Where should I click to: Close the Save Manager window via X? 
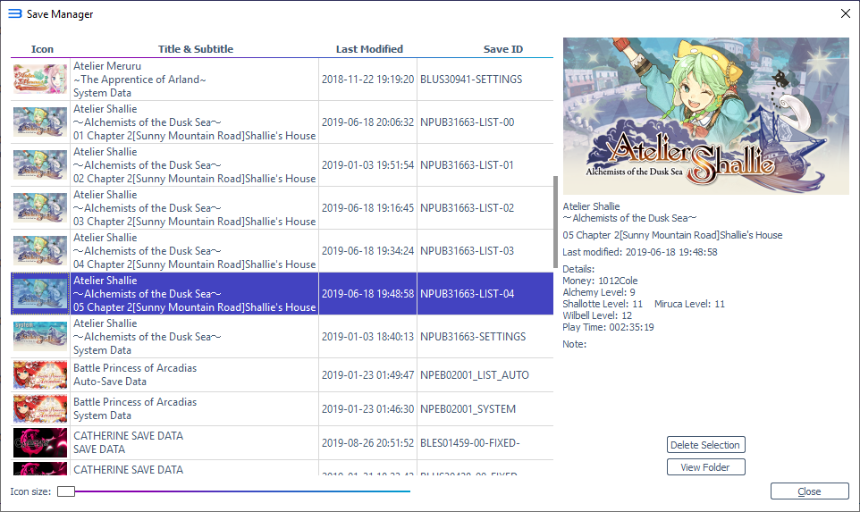coord(845,13)
